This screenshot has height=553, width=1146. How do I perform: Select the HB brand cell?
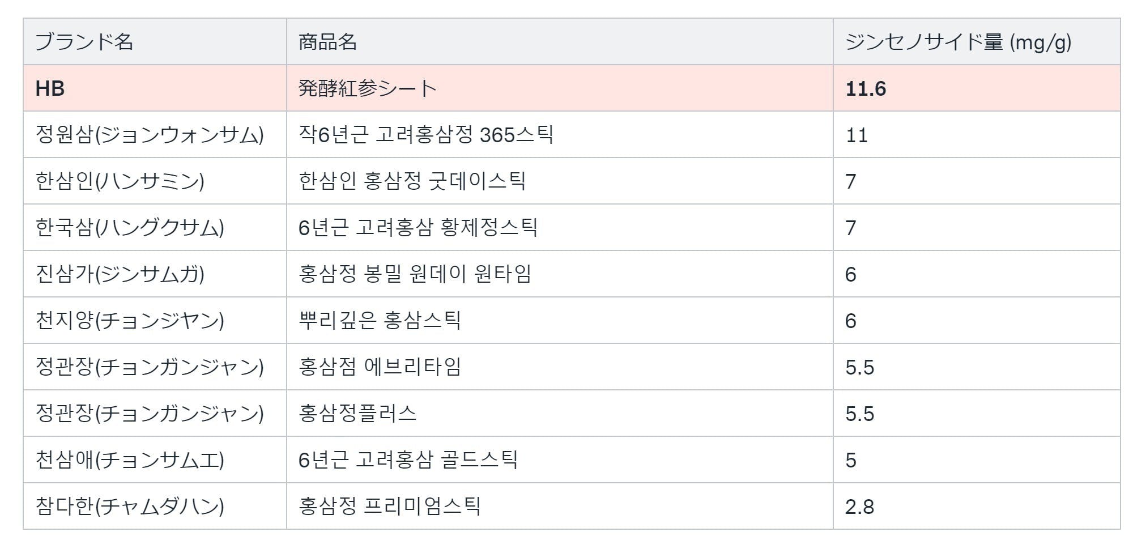[x=50, y=88]
